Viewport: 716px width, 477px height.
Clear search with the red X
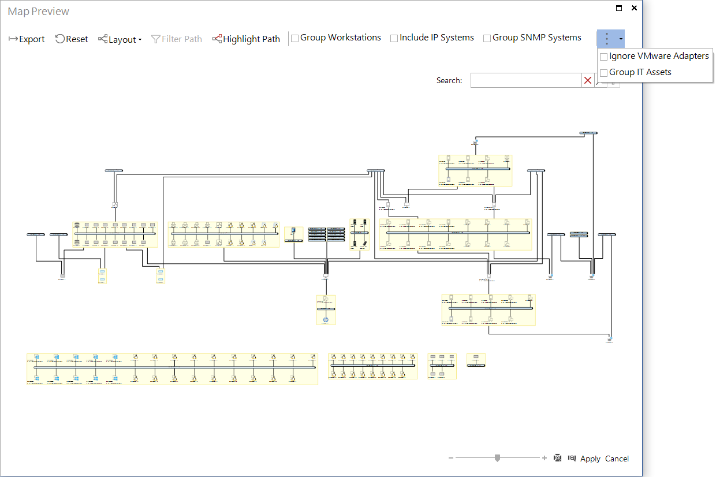588,80
